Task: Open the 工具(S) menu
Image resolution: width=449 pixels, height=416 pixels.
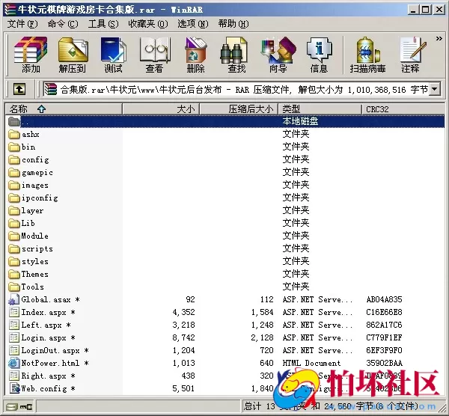Action: [103, 24]
